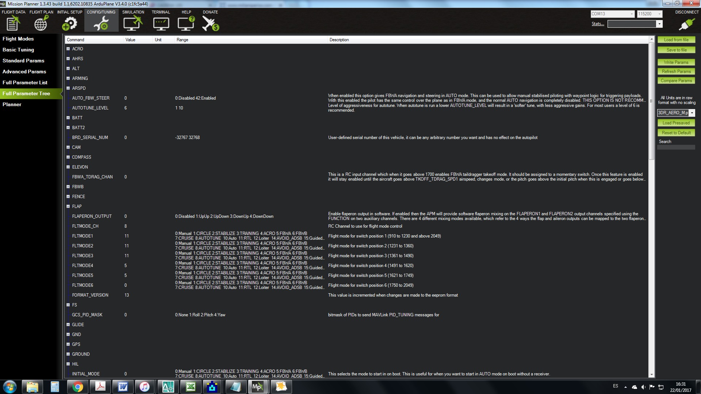This screenshot has width=701, height=394.
Task: Switch to the Flight Modes page
Action: coord(18,39)
